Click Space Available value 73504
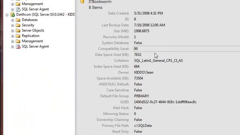 coord(138,78)
